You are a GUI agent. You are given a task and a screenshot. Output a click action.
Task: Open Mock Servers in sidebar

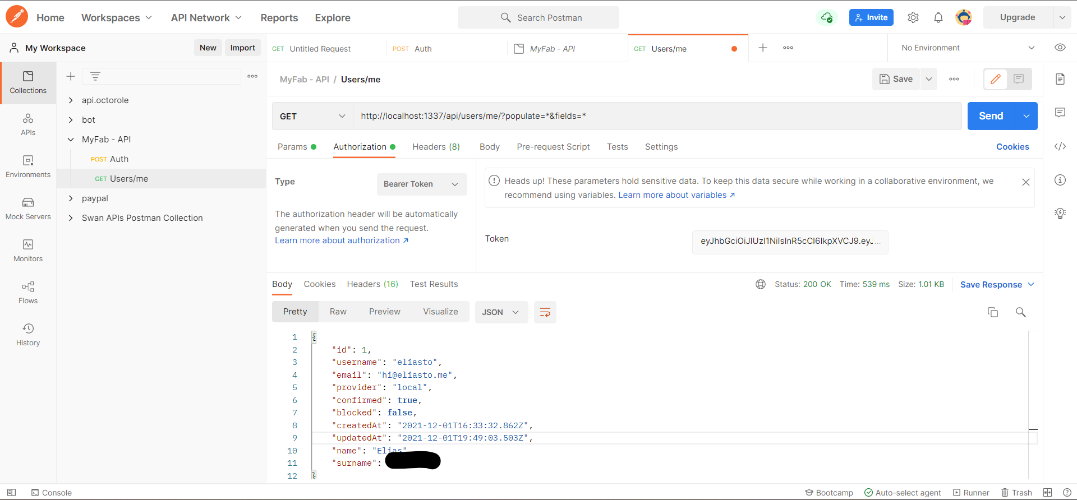(x=28, y=209)
